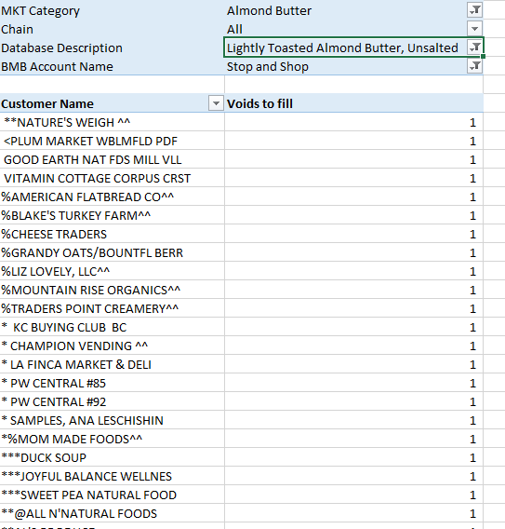Viewport: 505px width, 529px height.
Task: Select the Chain label cell
Action: [113, 29]
